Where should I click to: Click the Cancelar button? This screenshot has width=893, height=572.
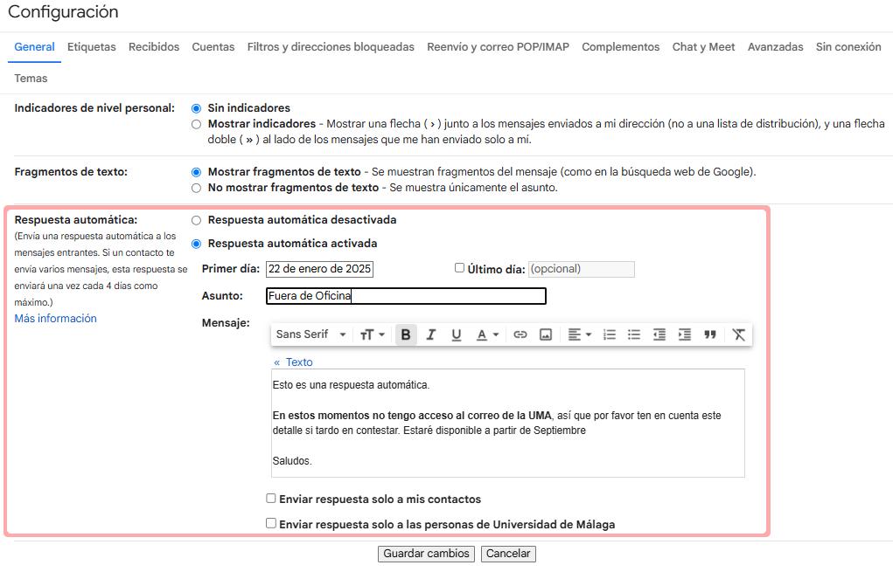click(x=508, y=554)
